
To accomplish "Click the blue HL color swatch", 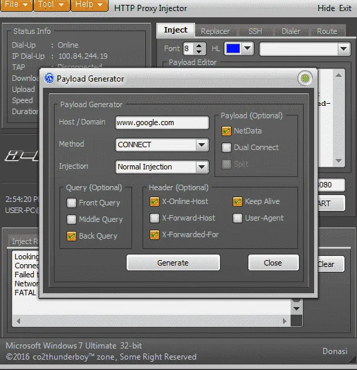I will [x=233, y=48].
